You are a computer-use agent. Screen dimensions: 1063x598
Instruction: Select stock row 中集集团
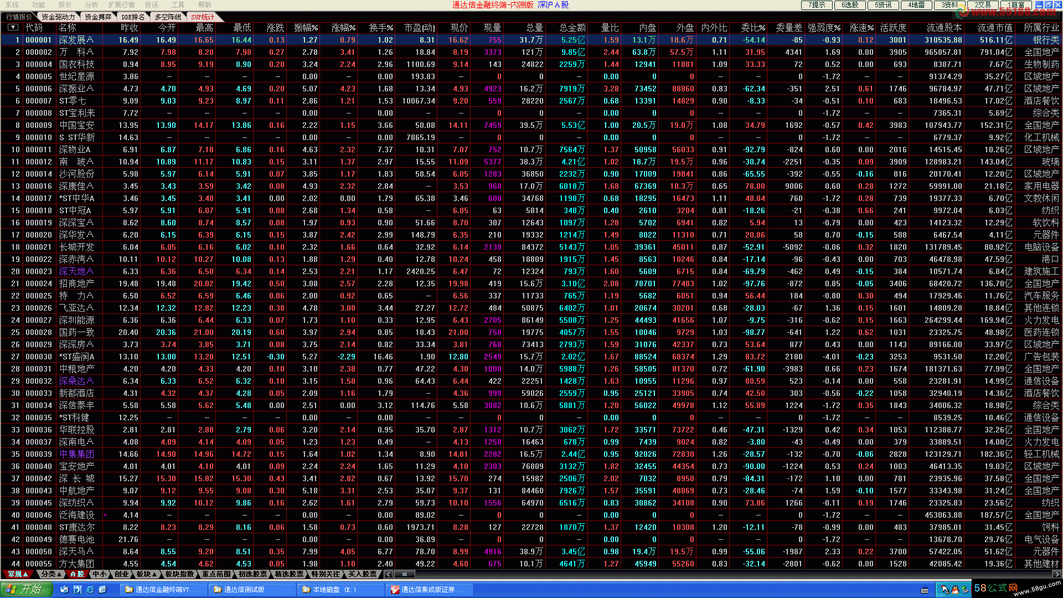click(x=531, y=454)
